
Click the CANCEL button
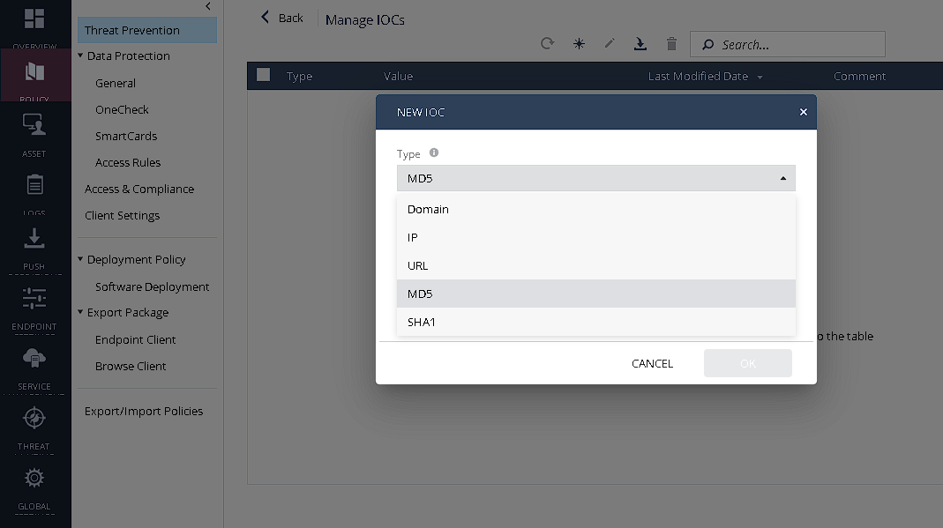[652, 363]
